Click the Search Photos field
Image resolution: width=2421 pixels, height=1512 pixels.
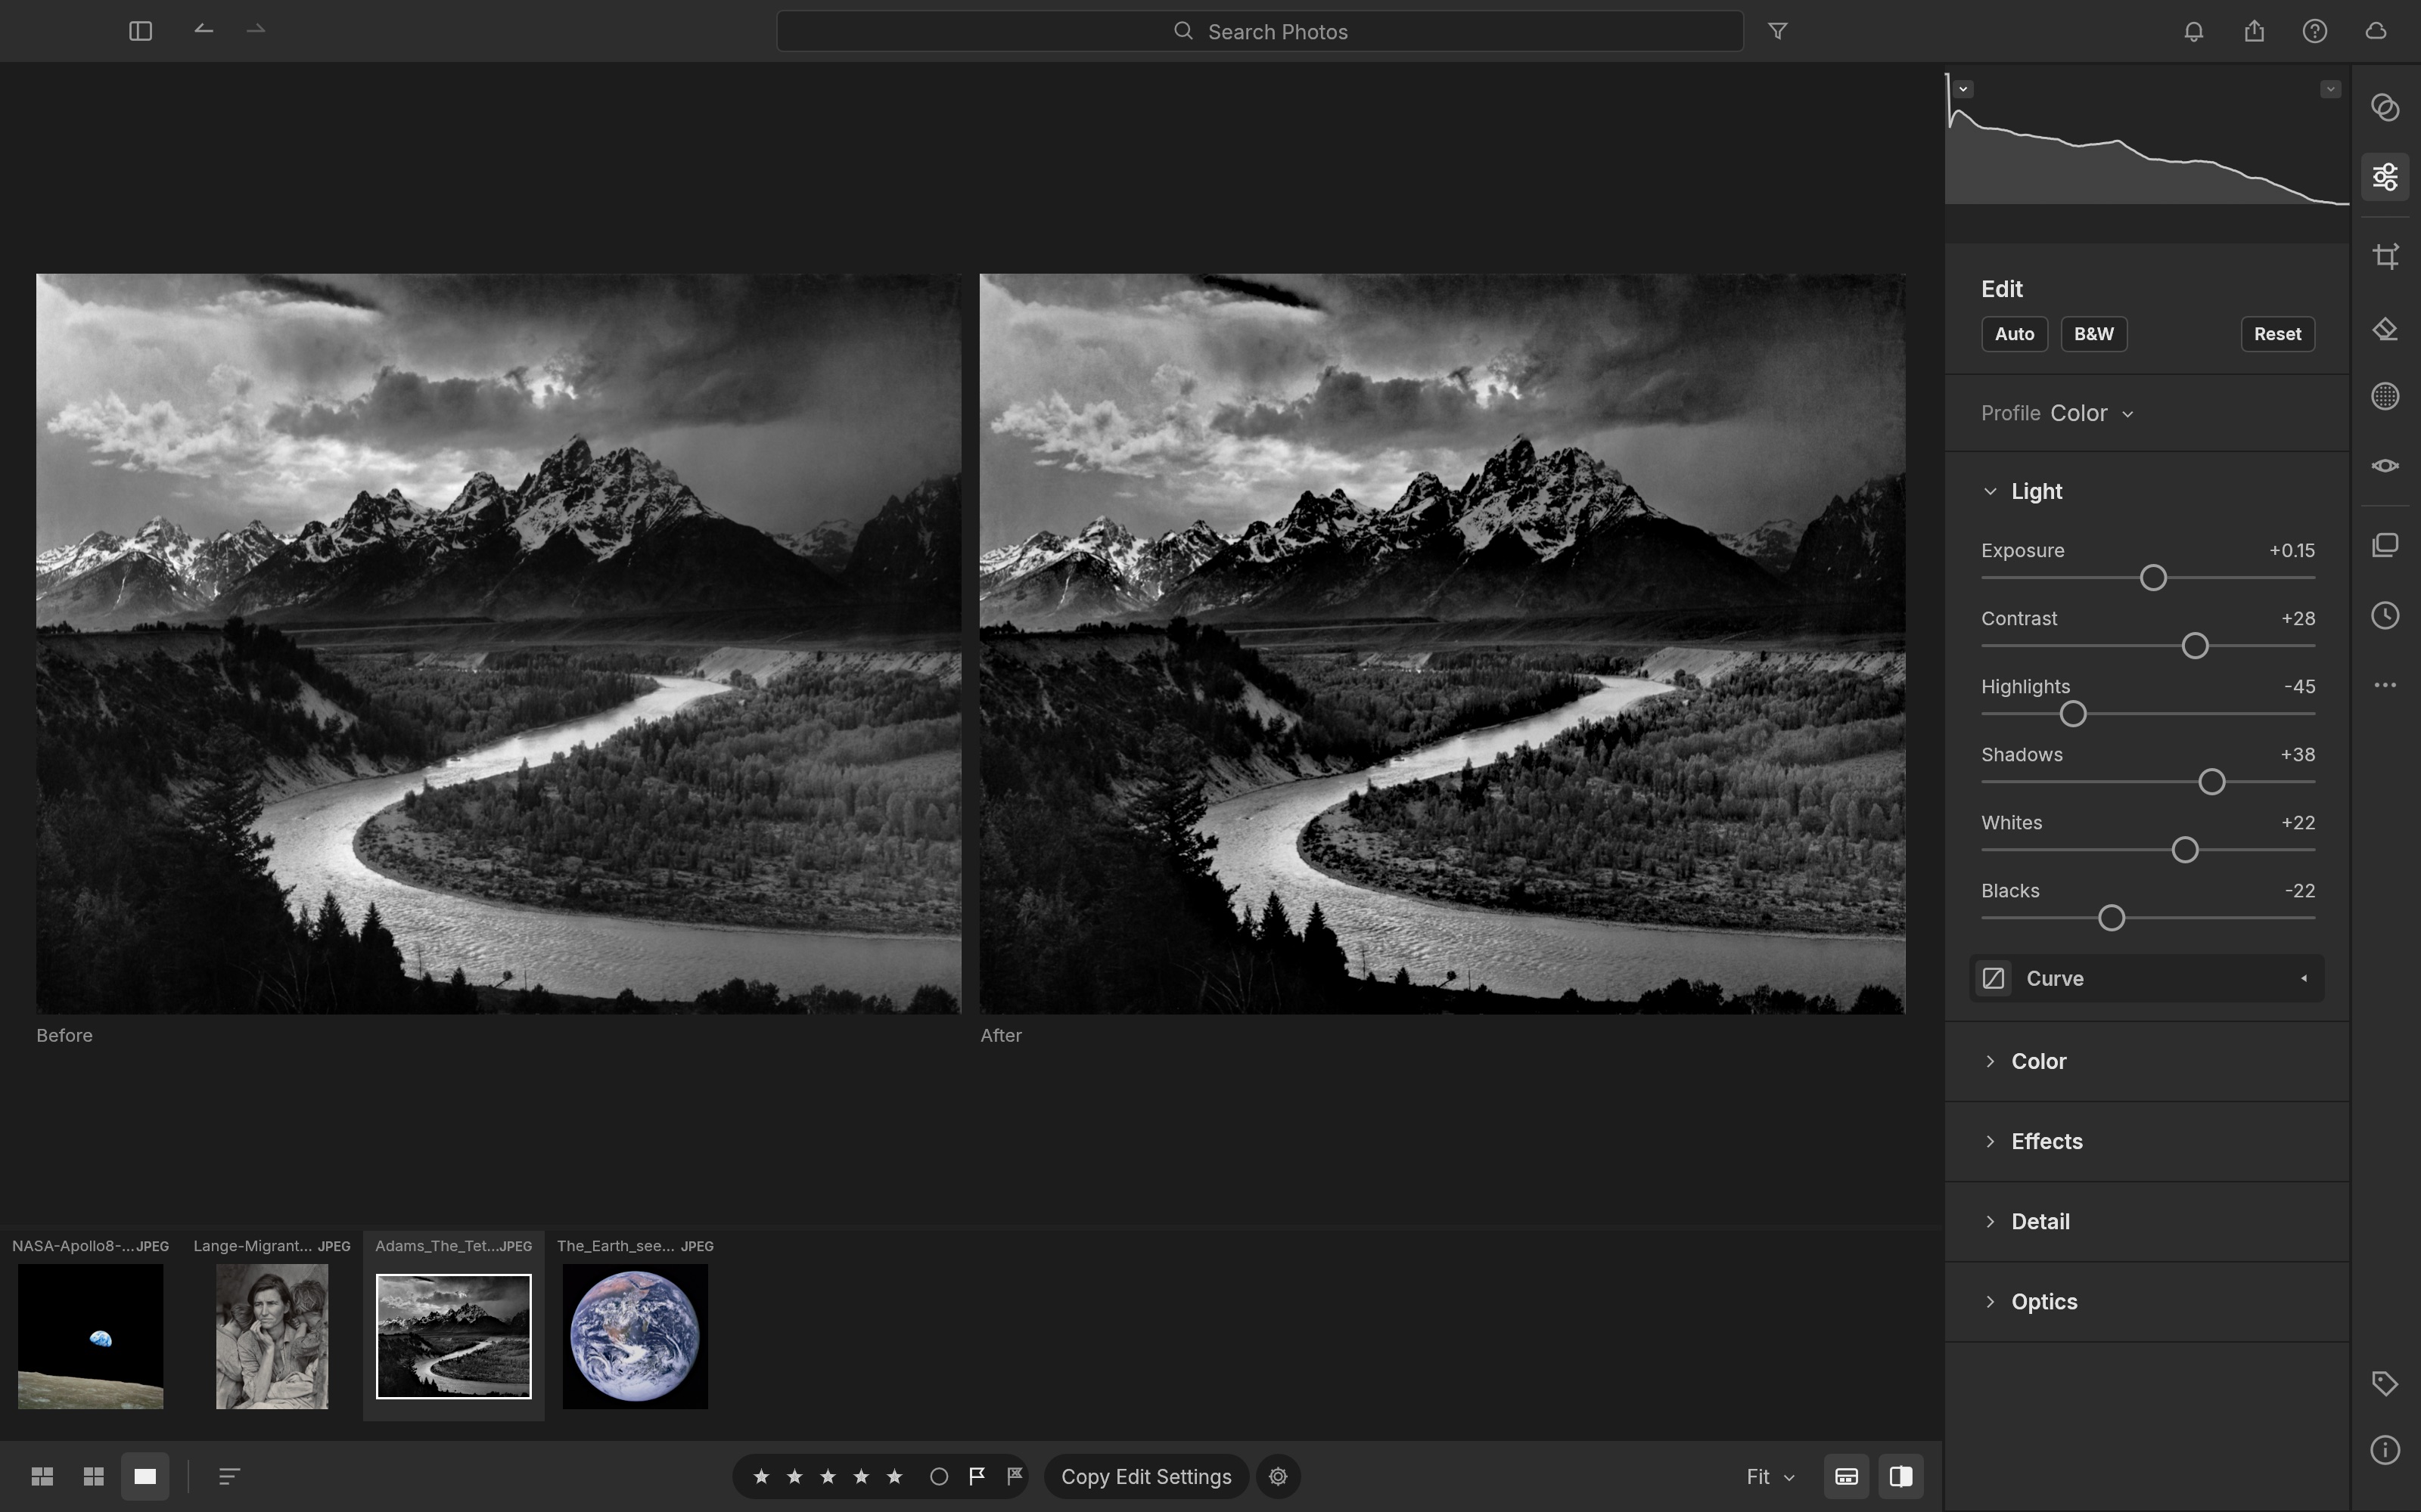[1260, 31]
